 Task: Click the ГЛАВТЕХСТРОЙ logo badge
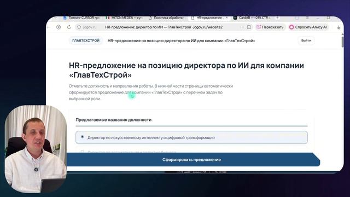point(86,40)
